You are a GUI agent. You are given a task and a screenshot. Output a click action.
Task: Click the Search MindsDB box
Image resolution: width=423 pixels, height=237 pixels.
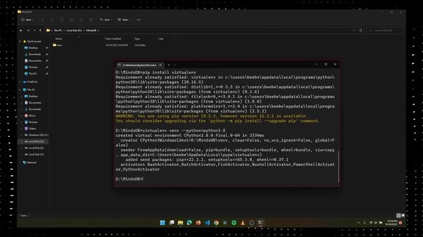coord(385,30)
